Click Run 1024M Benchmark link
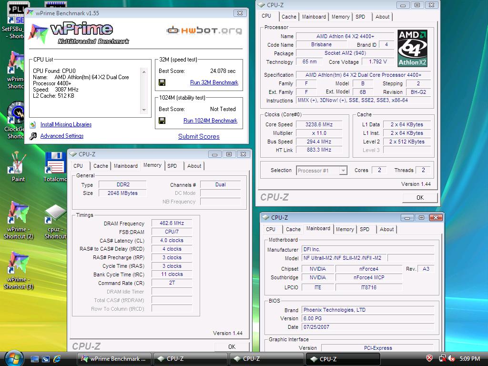 [210, 121]
